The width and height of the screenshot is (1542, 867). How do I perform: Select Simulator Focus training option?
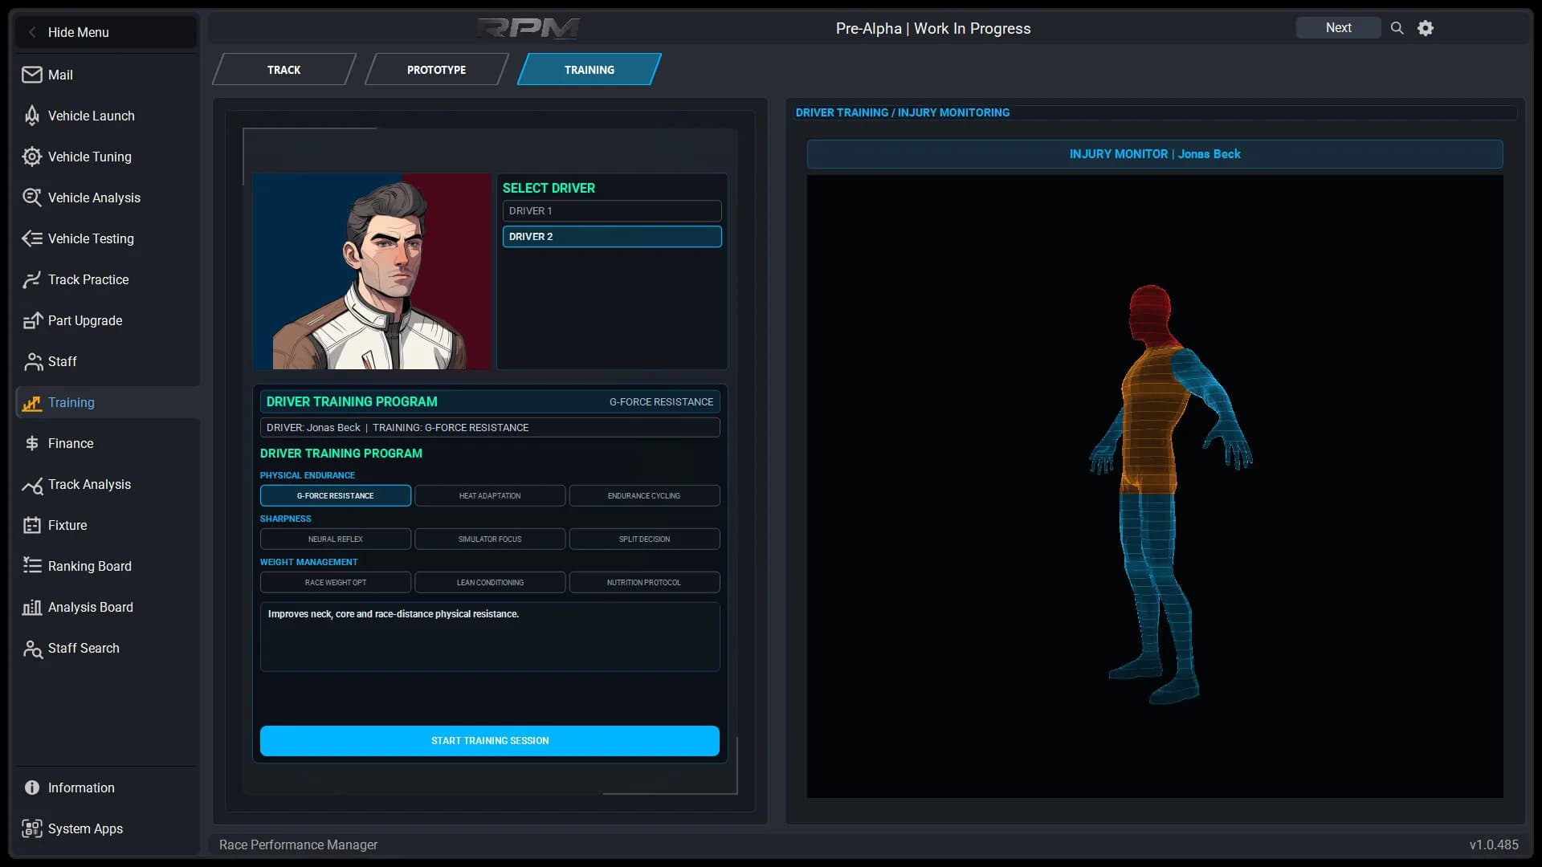pos(490,539)
